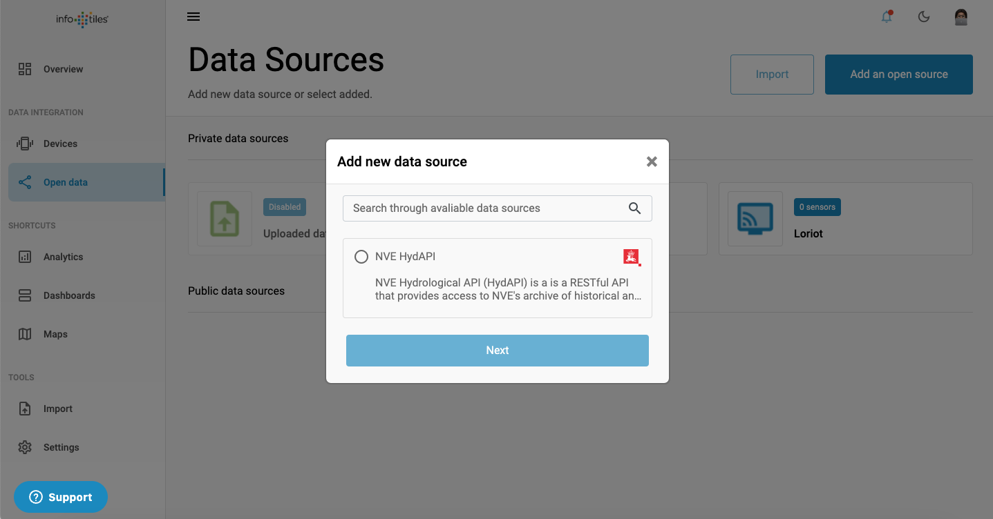The width and height of the screenshot is (993, 519).
Task: Click the data source search field
Action: 484,208
